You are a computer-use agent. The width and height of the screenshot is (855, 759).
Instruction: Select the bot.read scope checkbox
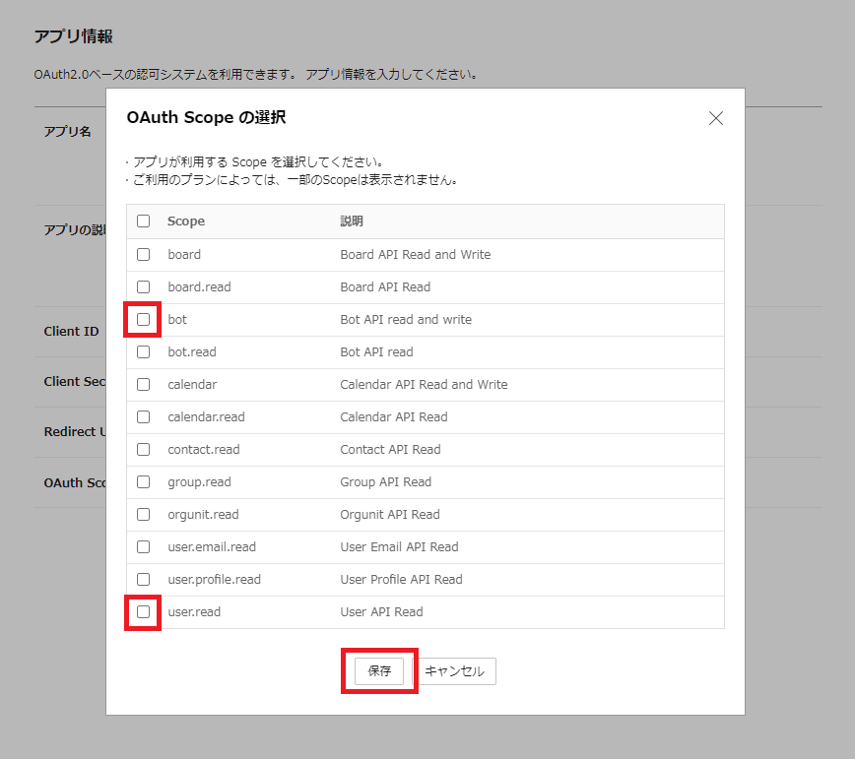coord(144,351)
